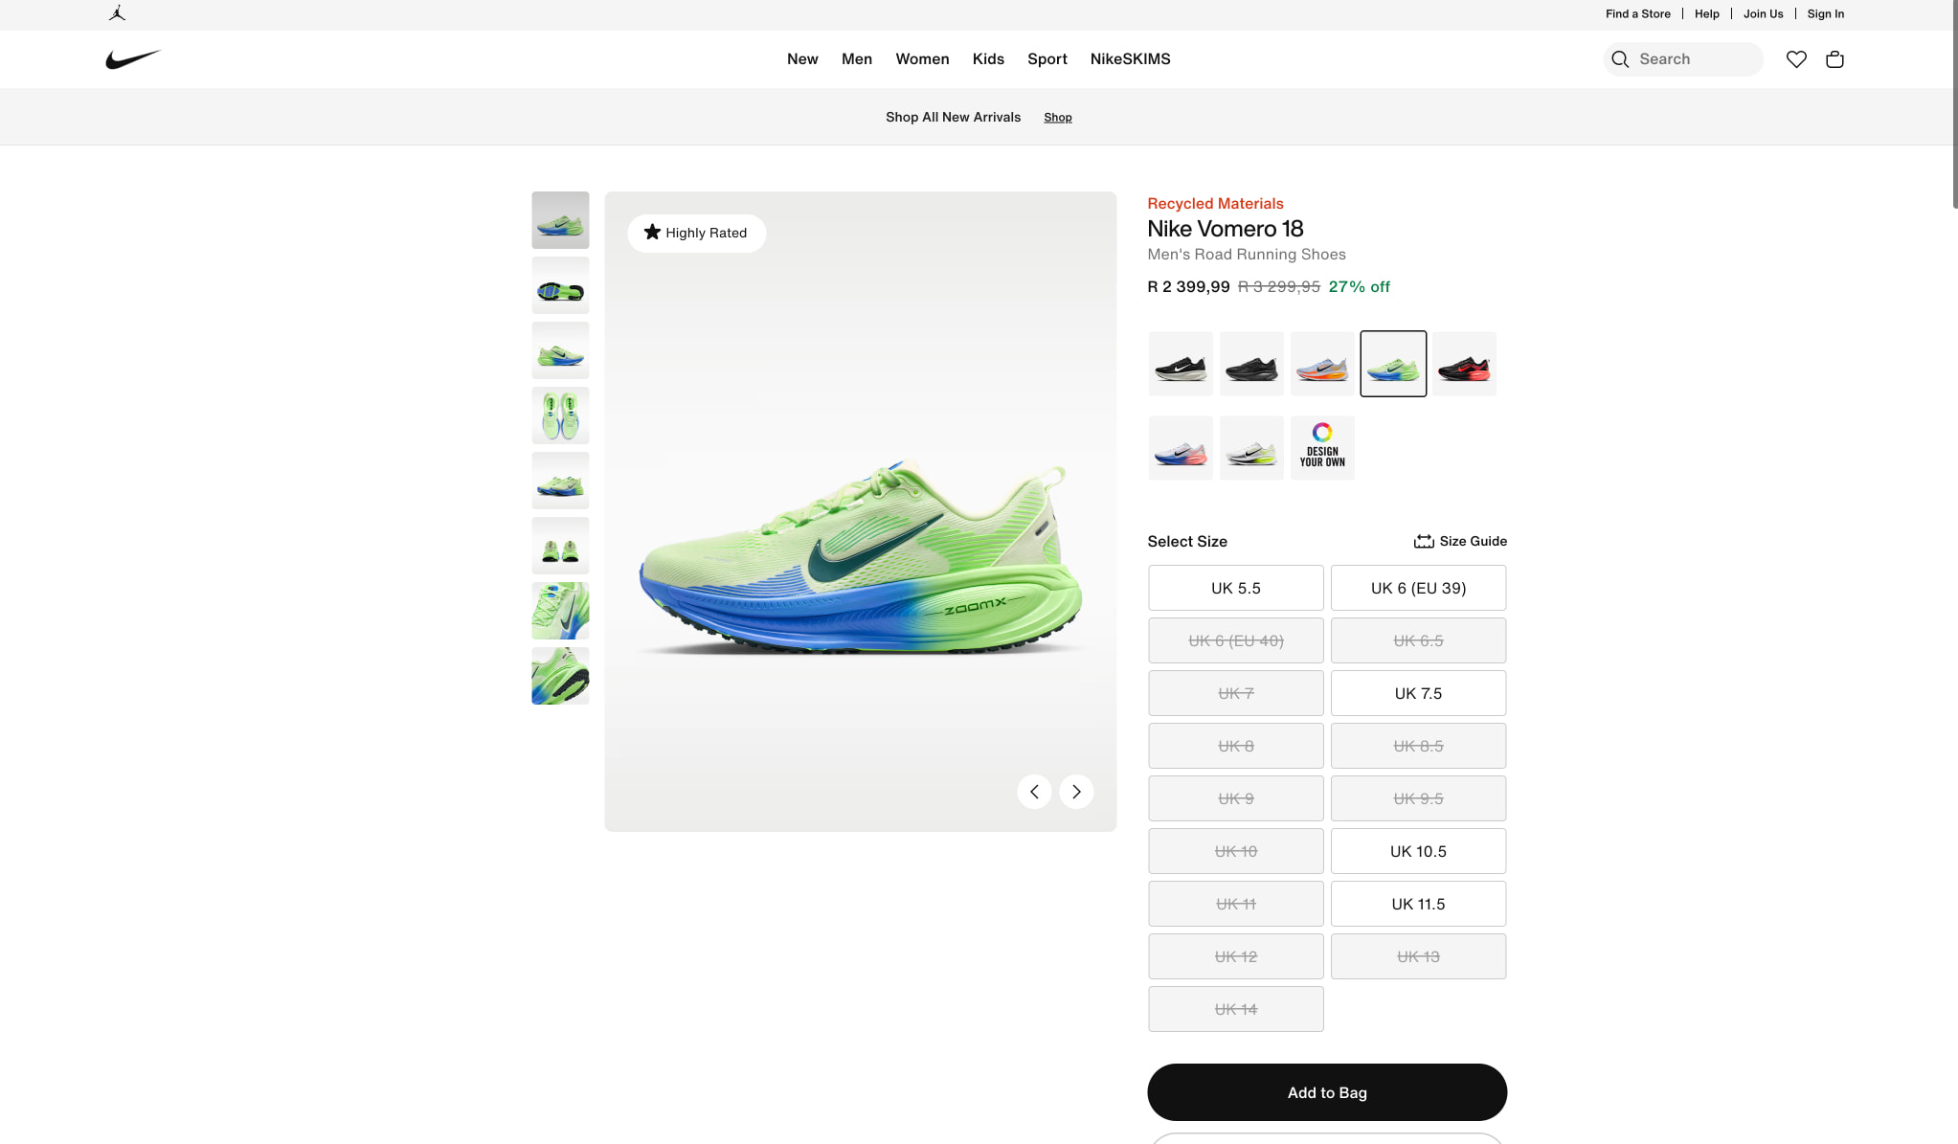This screenshot has height=1144, width=1958.
Task: Select size UK 10.5
Action: coord(1418,851)
